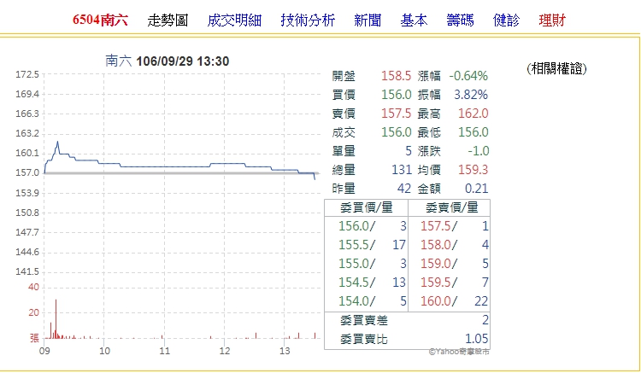The image size is (641, 373).
Task: Click the 賣價 value 157.5
Action: [396, 114]
